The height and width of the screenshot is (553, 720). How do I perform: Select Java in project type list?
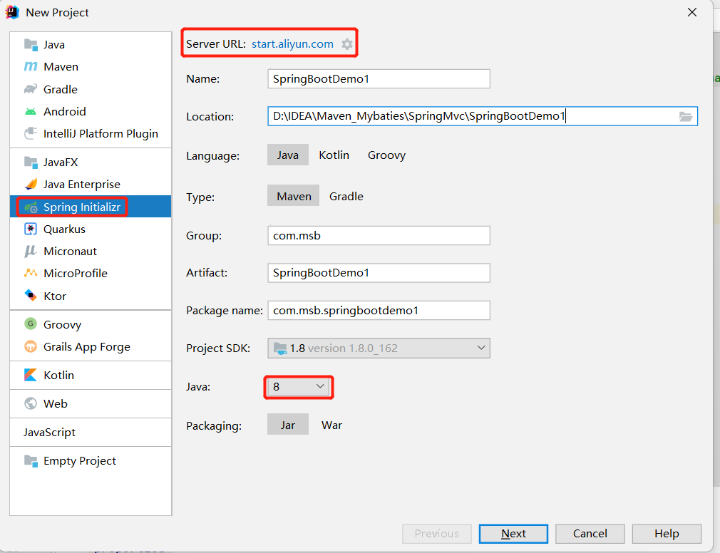(91, 44)
